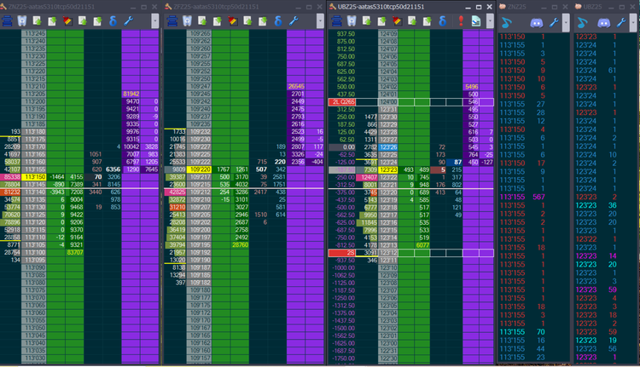This screenshot has width=640, height=367.
Task: Click the wrench icon in the ZFZ25 ladder toolbar
Action: (294, 20)
